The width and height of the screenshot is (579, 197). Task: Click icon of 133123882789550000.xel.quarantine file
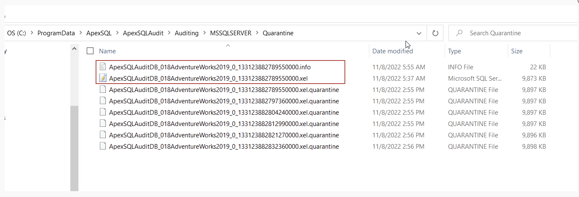pyautogui.click(x=102, y=89)
